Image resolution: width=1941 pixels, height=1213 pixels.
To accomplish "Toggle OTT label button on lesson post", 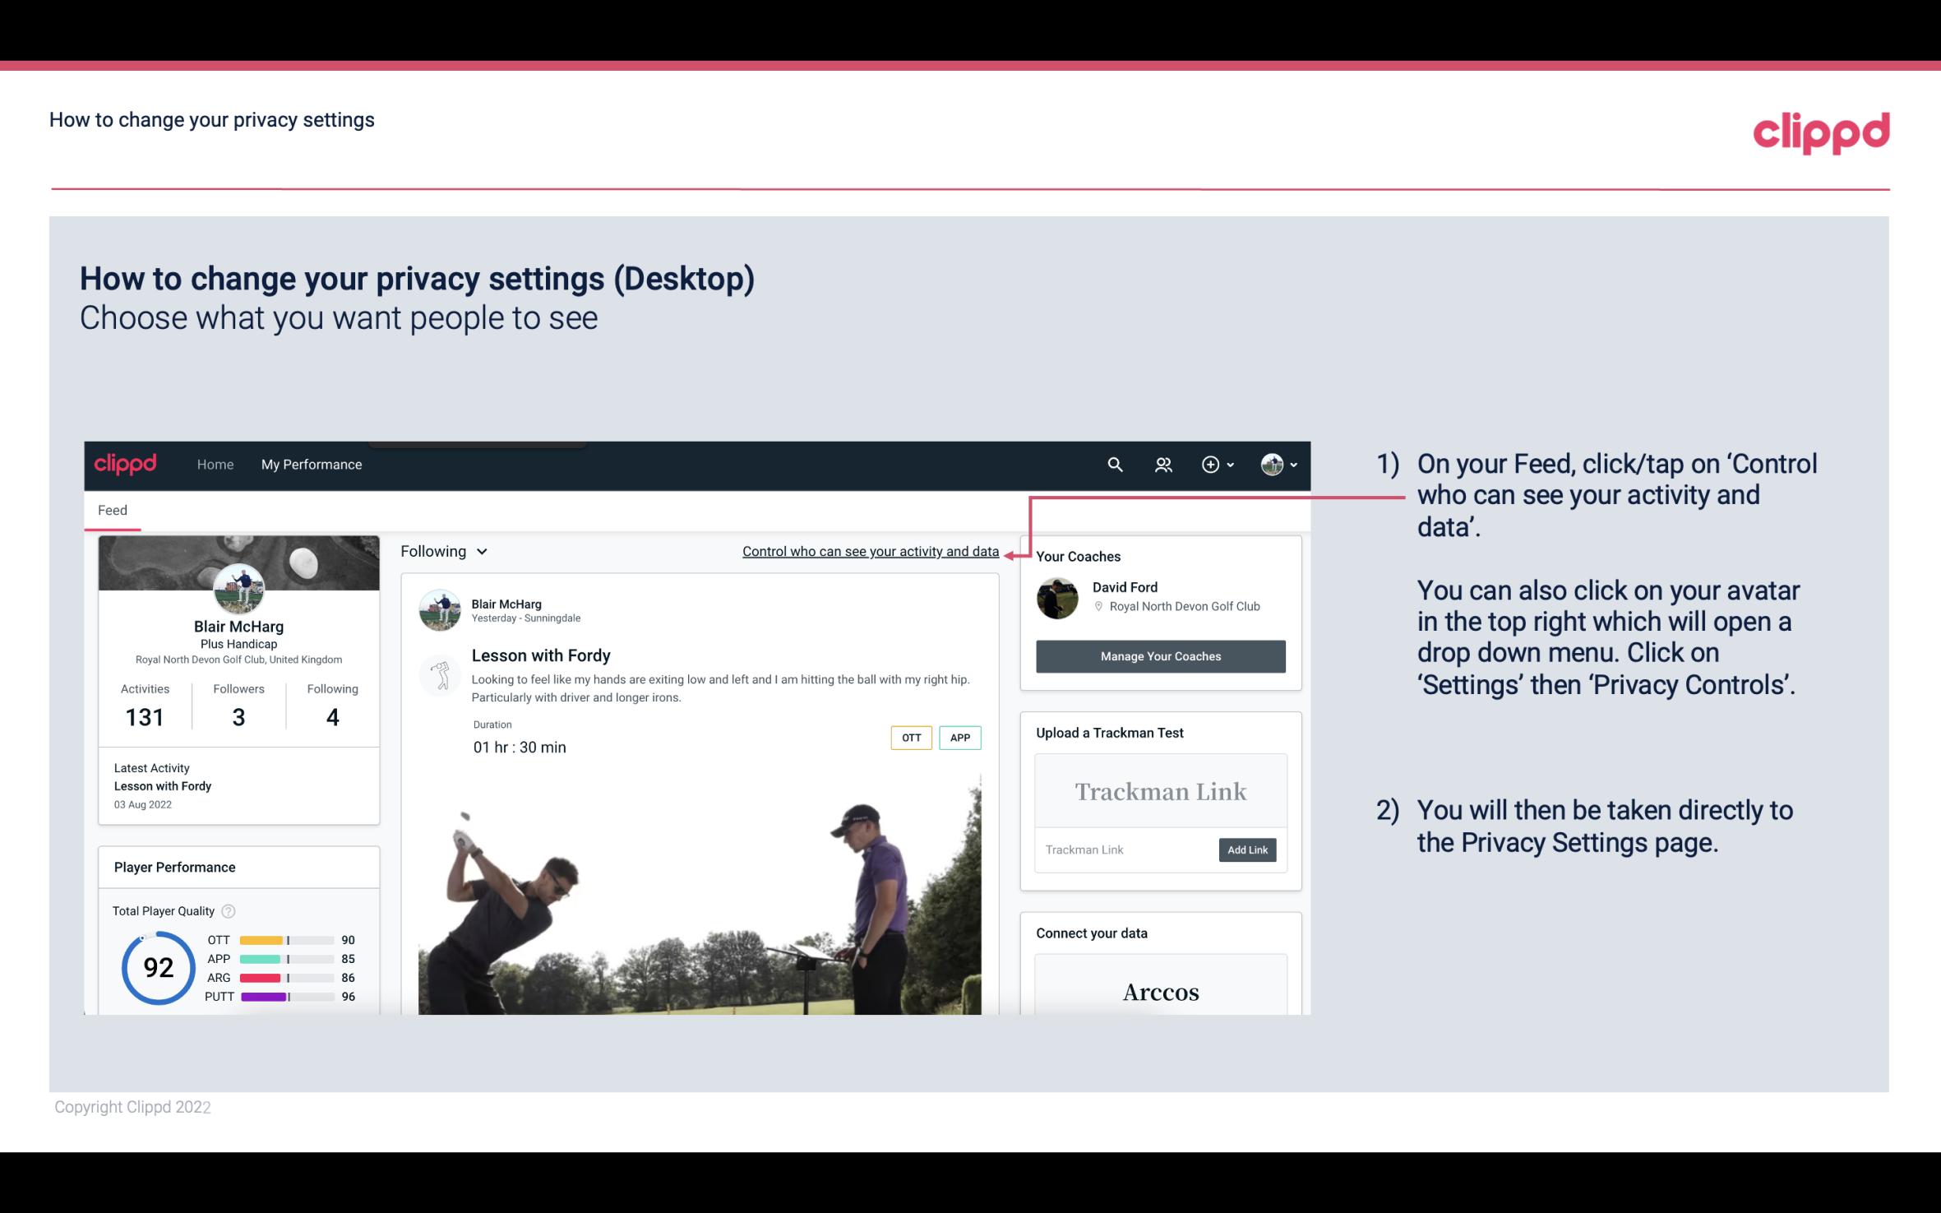I will [908, 738].
